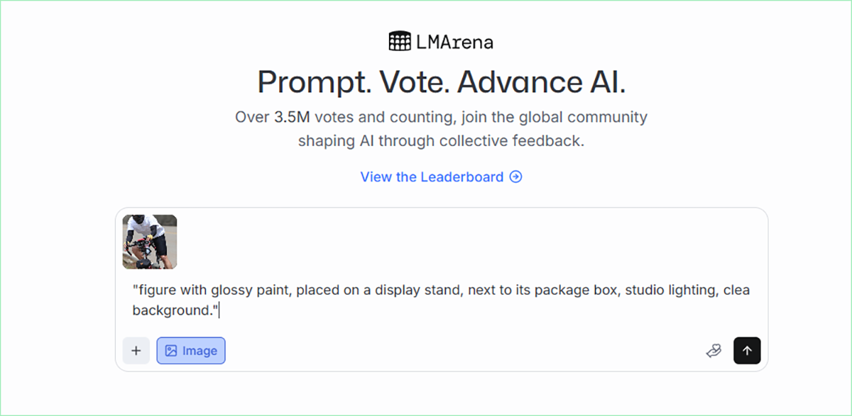Screen dimensions: 852x416
Task: Click the word "background." in the prompt
Action: click(173, 310)
